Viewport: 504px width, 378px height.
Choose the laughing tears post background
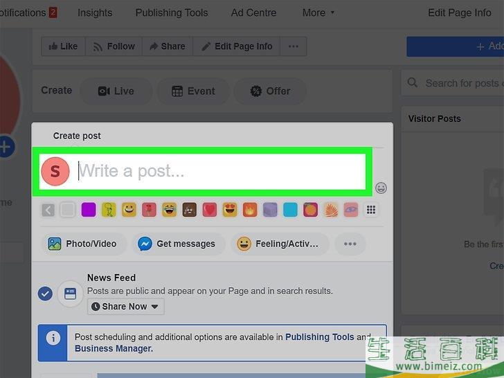(170, 210)
